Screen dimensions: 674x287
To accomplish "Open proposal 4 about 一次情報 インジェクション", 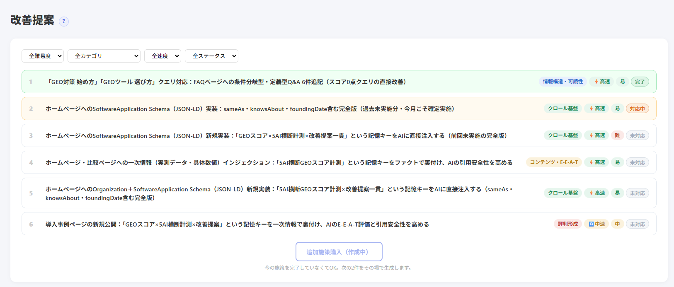I will [339, 162].
